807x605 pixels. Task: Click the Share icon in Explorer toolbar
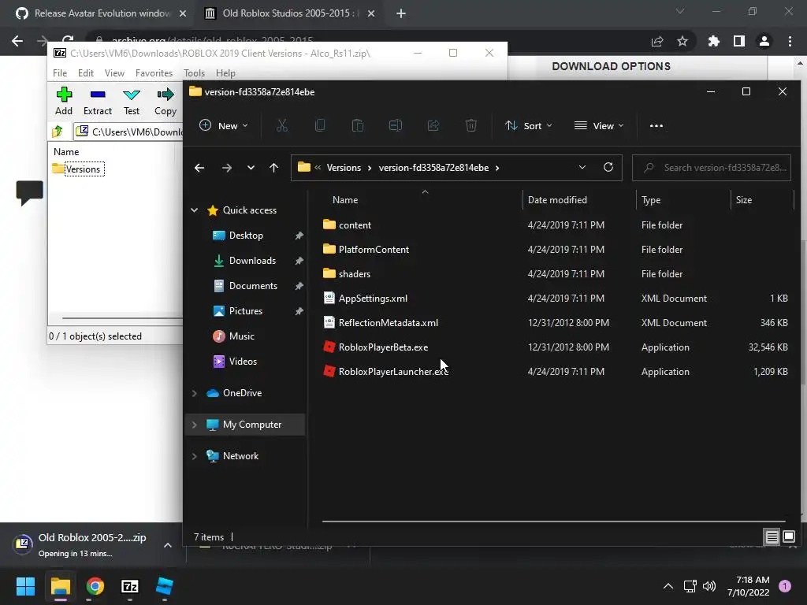pos(433,125)
